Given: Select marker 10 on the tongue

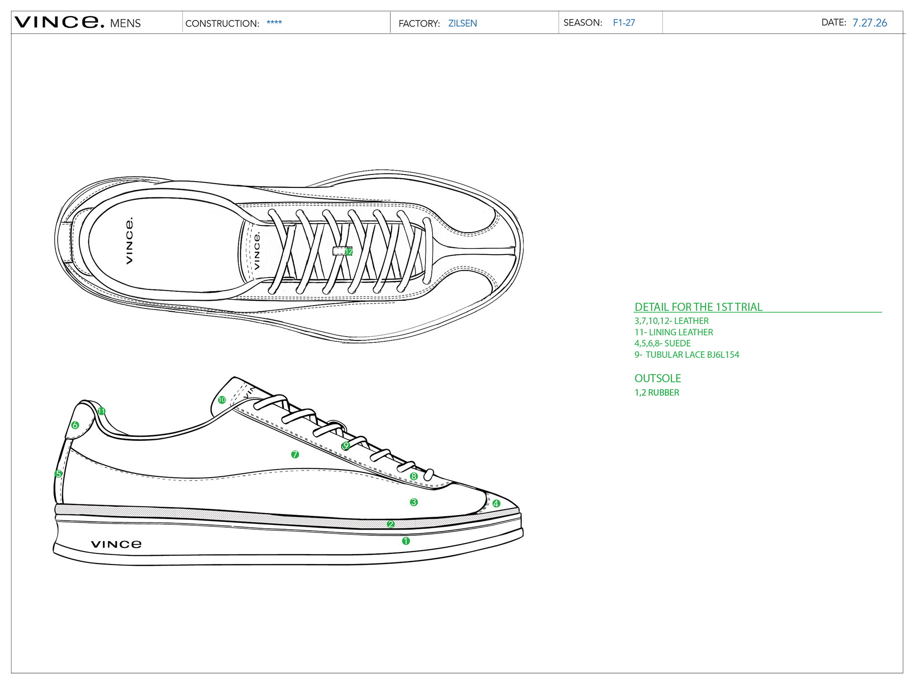Looking at the screenshot, I should [222, 400].
